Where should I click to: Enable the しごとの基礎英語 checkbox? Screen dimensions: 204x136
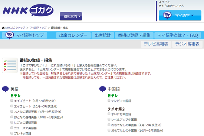coord(12,122)
